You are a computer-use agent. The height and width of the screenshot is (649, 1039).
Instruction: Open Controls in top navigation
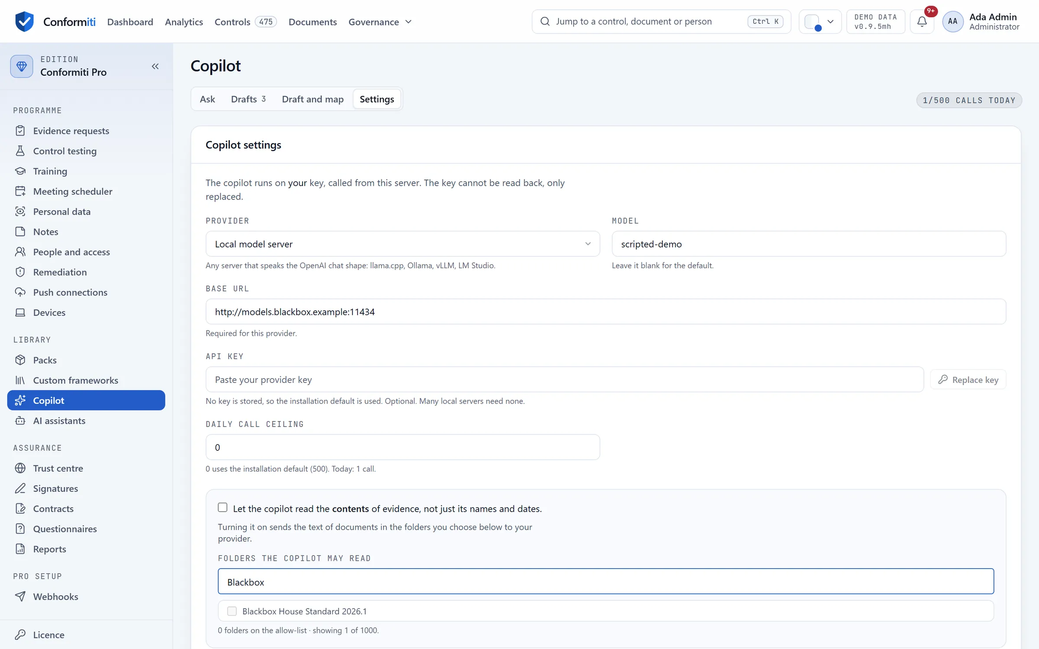(x=245, y=22)
